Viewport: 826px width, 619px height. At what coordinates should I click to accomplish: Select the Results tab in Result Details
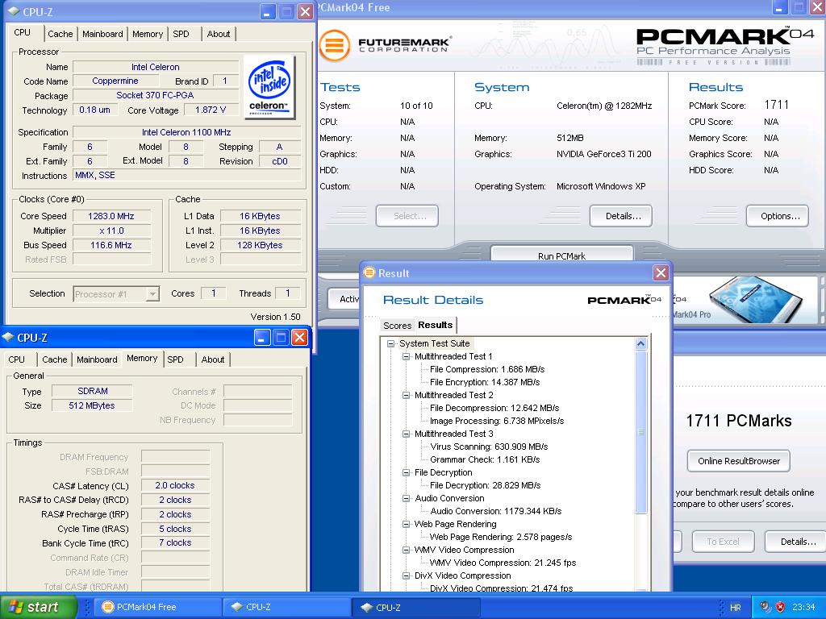435,325
